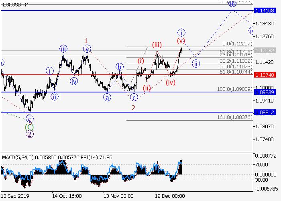Viewport: 281px width, 201px height.
Task: Click the red wave 1 label
Action: coord(86,41)
